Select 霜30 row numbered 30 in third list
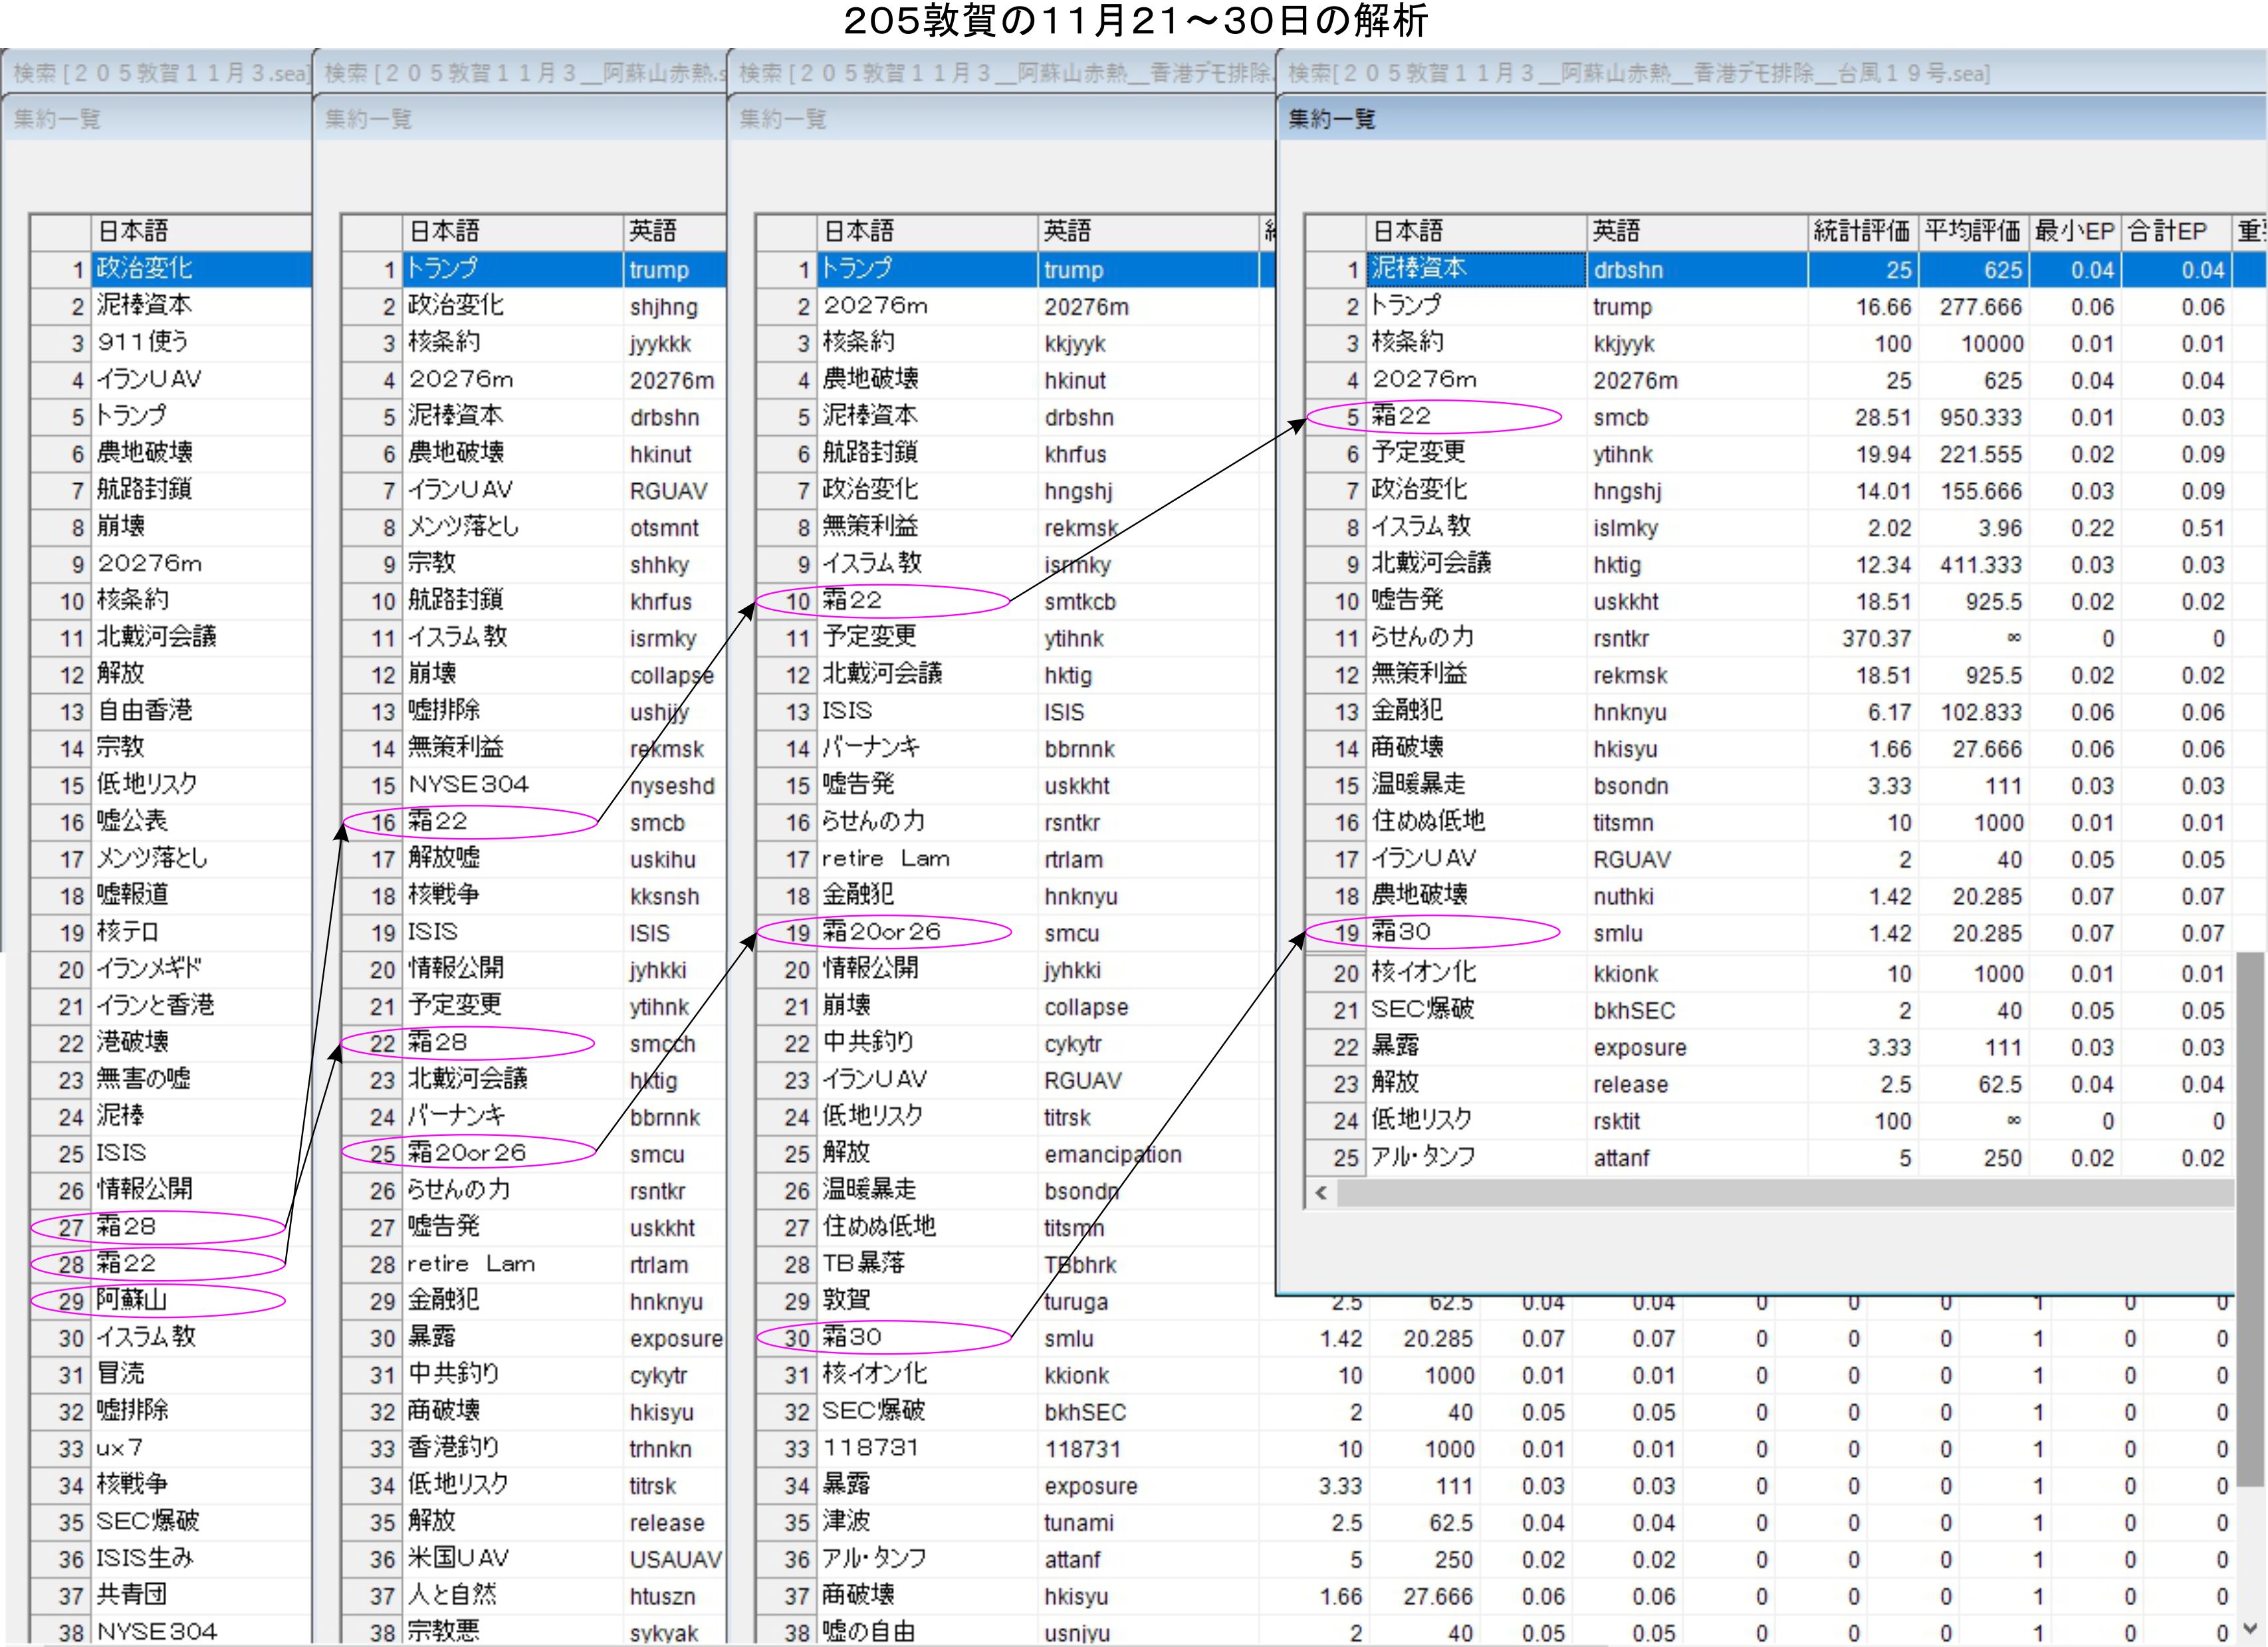The width and height of the screenshot is (2268, 1647). click(x=852, y=1337)
